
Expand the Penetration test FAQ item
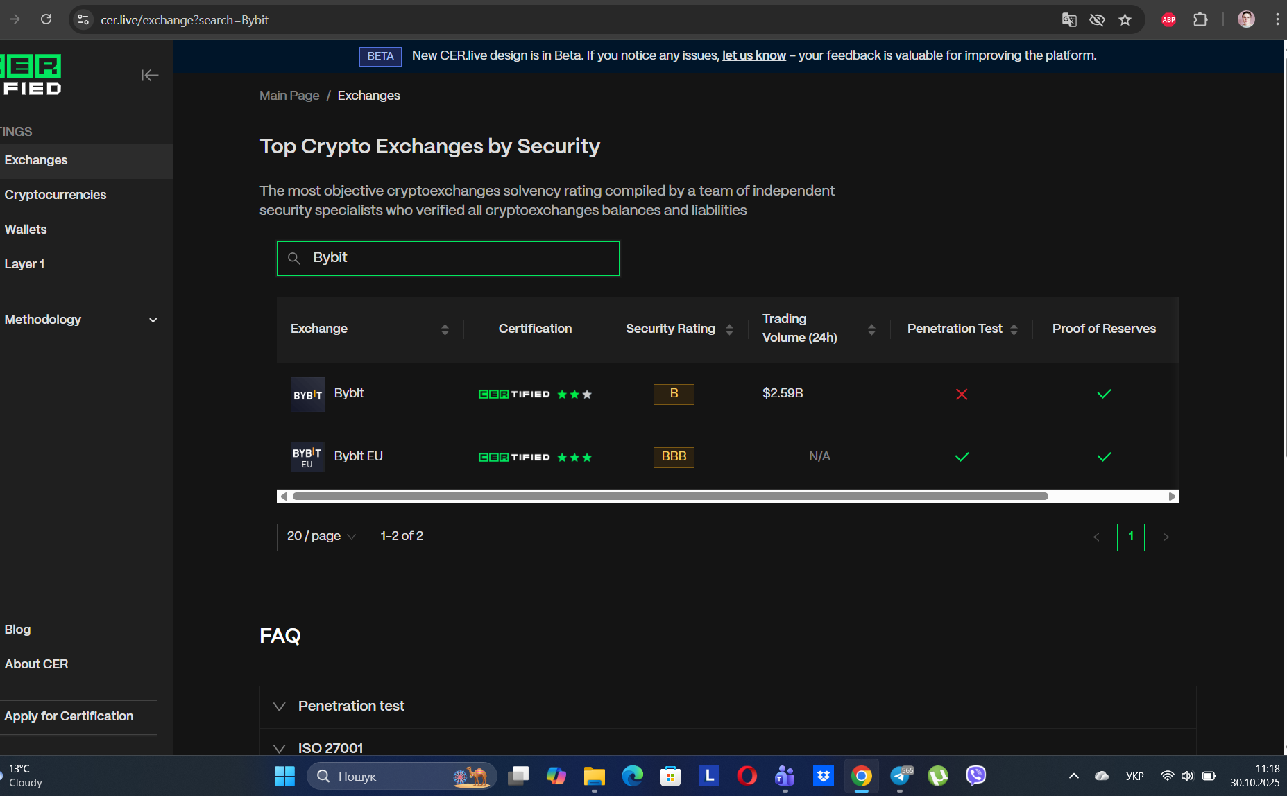coord(728,707)
